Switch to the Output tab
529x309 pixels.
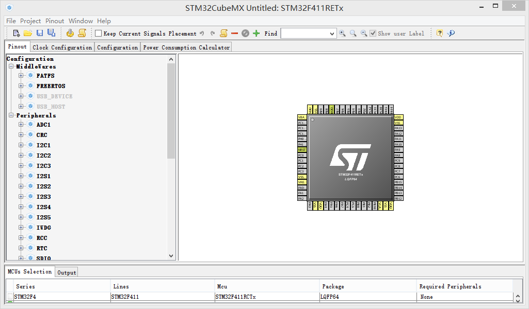click(67, 272)
